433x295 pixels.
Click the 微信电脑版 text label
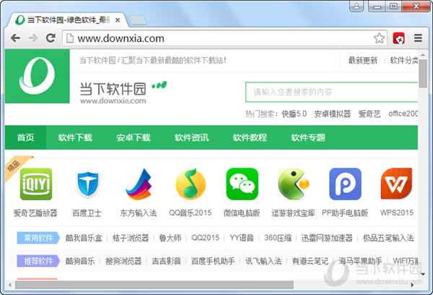pyautogui.click(x=242, y=213)
